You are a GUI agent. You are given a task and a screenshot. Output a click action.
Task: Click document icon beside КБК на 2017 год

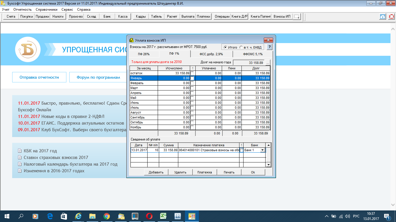20,151
